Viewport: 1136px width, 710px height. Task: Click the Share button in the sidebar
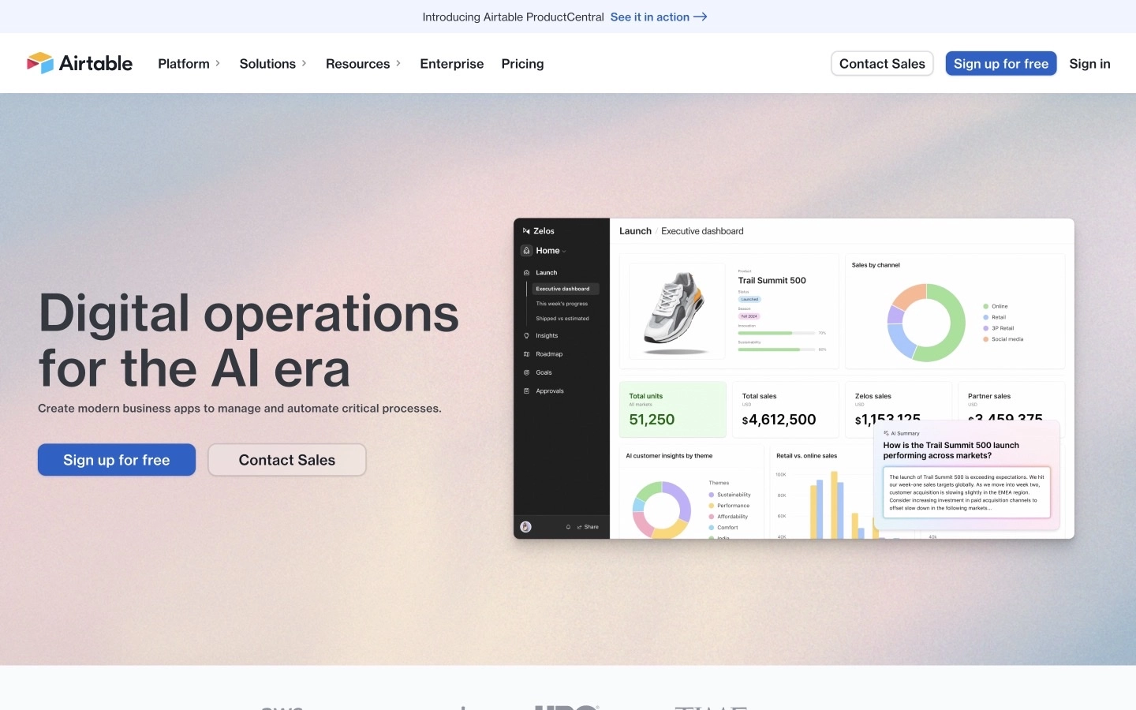(588, 527)
